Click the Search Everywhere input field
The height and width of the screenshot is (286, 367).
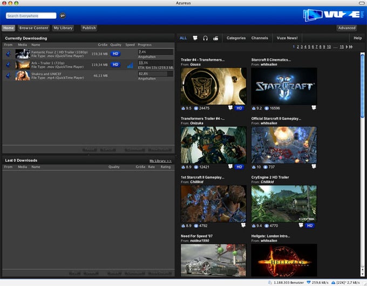(x=31, y=16)
